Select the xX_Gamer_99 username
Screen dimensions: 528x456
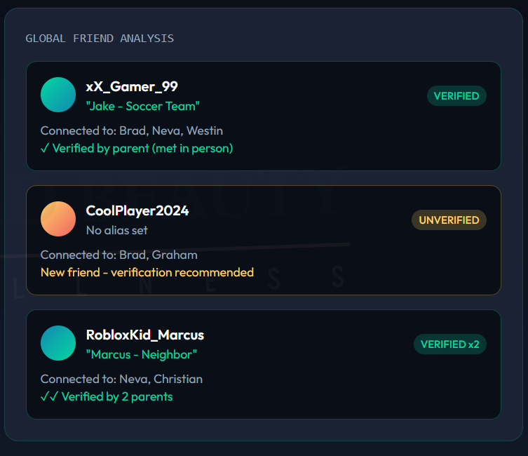click(132, 87)
